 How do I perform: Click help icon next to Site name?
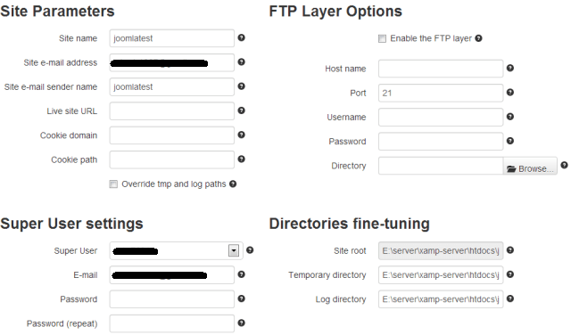click(241, 37)
